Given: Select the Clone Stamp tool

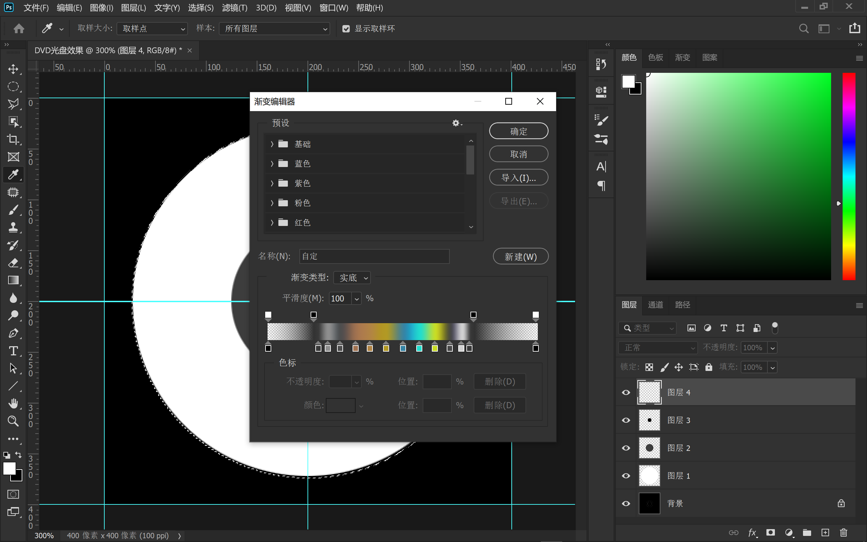Looking at the screenshot, I should pyautogui.click(x=13, y=227).
